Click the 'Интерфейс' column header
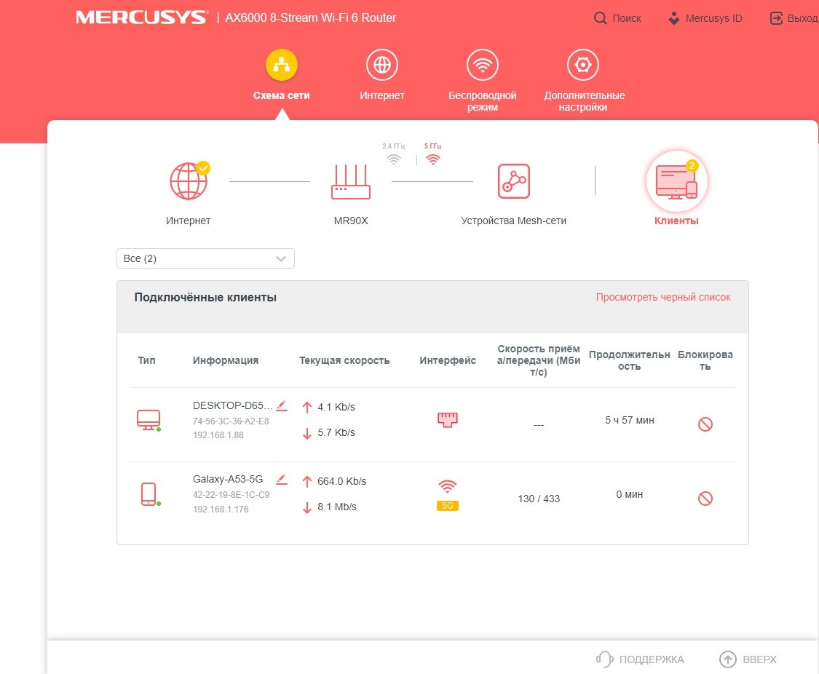Image resolution: width=819 pixels, height=674 pixels. pyautogui.click(x=448, y=360)
